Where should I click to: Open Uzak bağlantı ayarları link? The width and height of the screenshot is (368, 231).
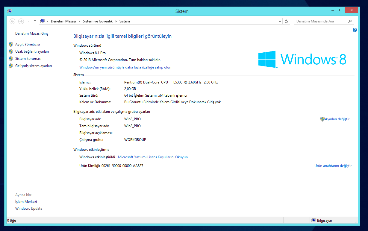click(x=32, y=51)
